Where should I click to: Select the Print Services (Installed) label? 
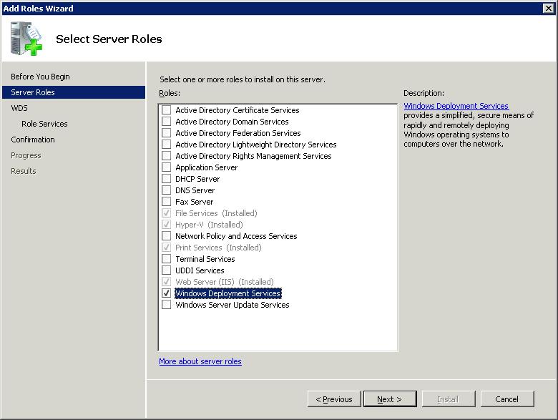tap(218, 248)
